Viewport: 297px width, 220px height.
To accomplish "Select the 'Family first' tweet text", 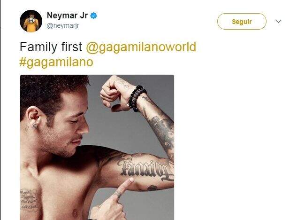I will 51,47.
